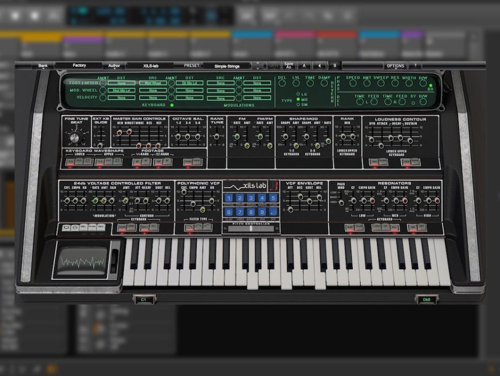Click the copy arrow between A and B
The height and width of the screenshot is (376, 500).
click(x=319, y=66)
